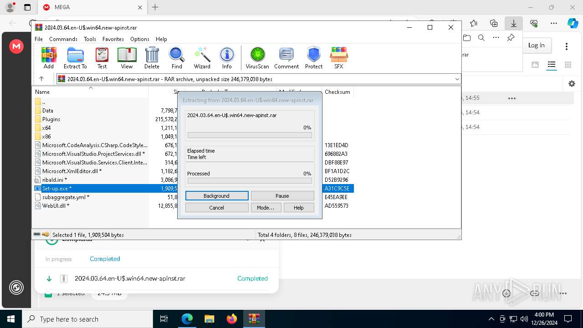Click the downloads panel search icon

coord(481,38)
